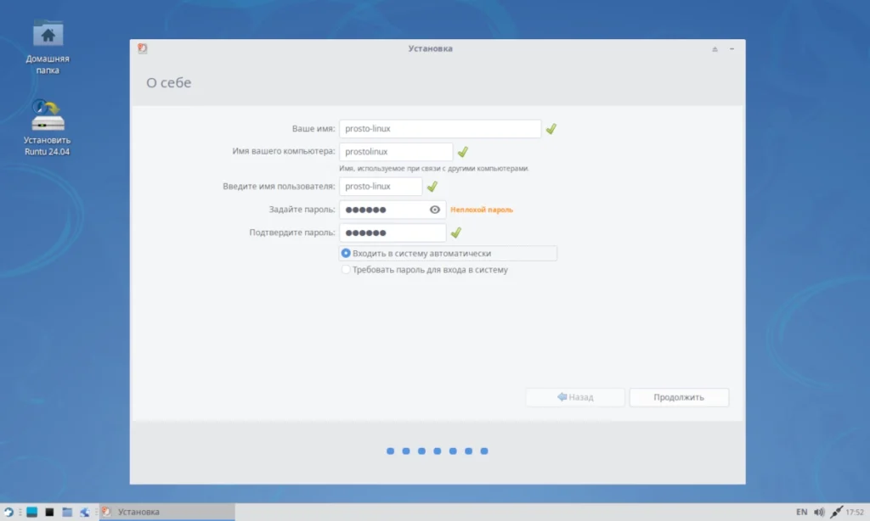Image resolution: width=870 pixels, height=521 pixels.
Task: Open the start menu in the taskbar
Action: tap(8, 513)
